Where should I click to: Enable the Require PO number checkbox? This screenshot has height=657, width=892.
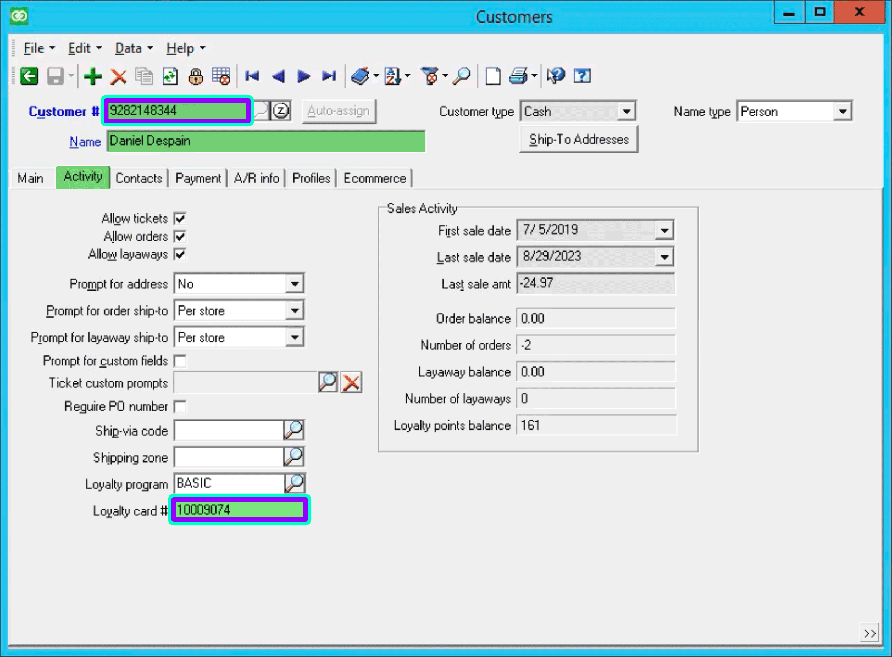[x=180, y=407]
